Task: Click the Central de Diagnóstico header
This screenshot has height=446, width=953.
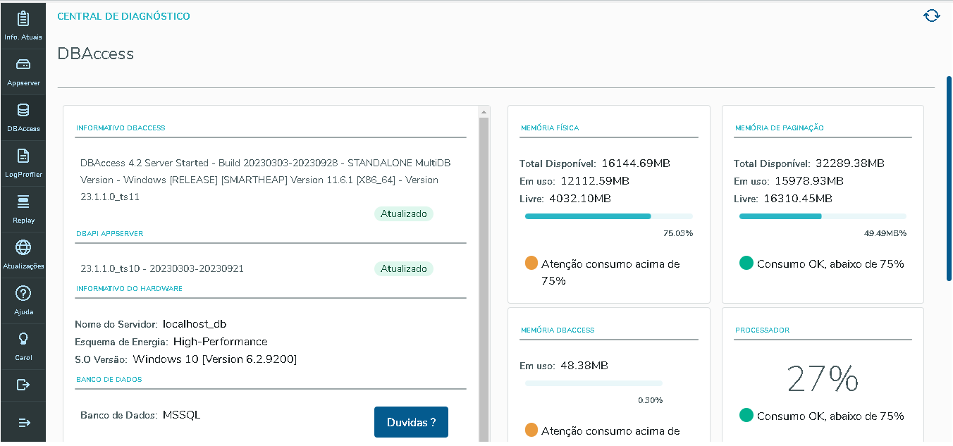Action: point(123,16)
